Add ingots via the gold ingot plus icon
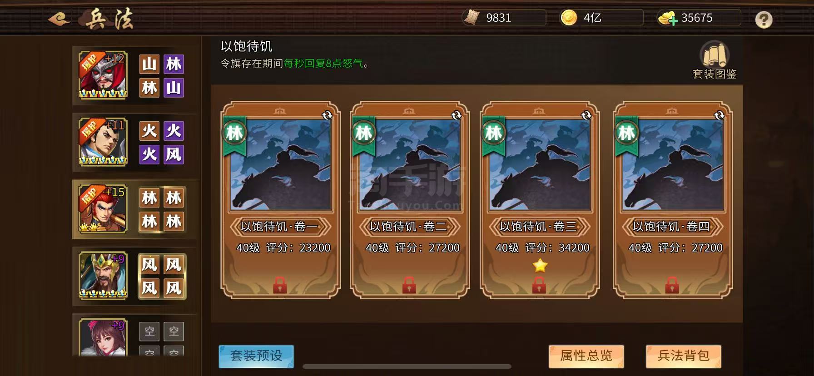The width and height of the screenshot is (814, 376). point(668,18)
